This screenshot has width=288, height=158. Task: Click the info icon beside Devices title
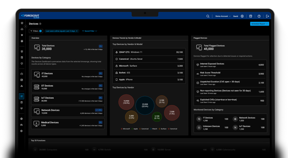40,24
